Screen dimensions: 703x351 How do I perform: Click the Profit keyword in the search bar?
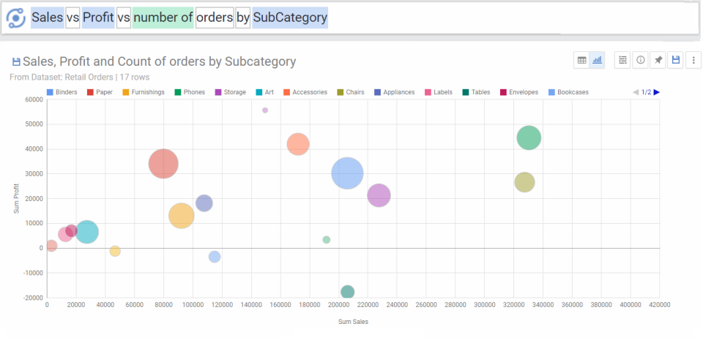(x=98, y=18)
